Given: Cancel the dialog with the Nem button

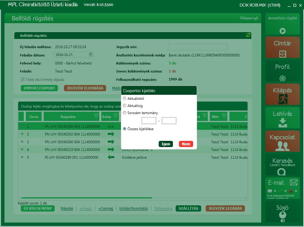Looking at the screenshot, I should (x=186, y=144).
